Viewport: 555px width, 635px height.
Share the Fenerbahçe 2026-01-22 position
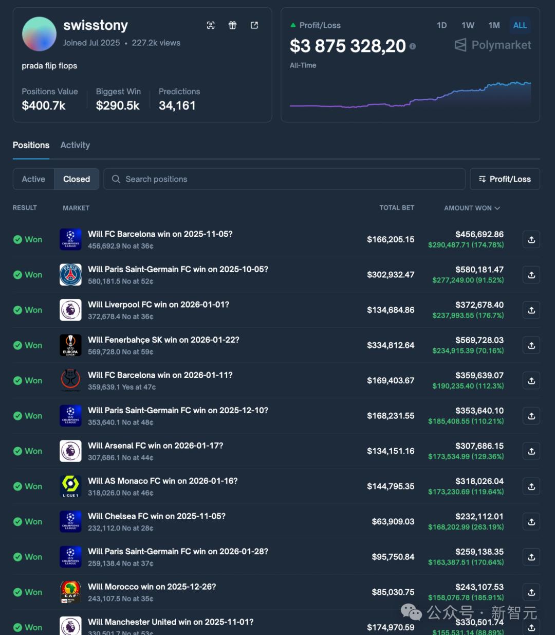tap(531, 345)
